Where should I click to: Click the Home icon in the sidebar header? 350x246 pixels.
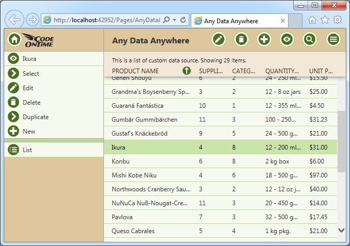14,39
